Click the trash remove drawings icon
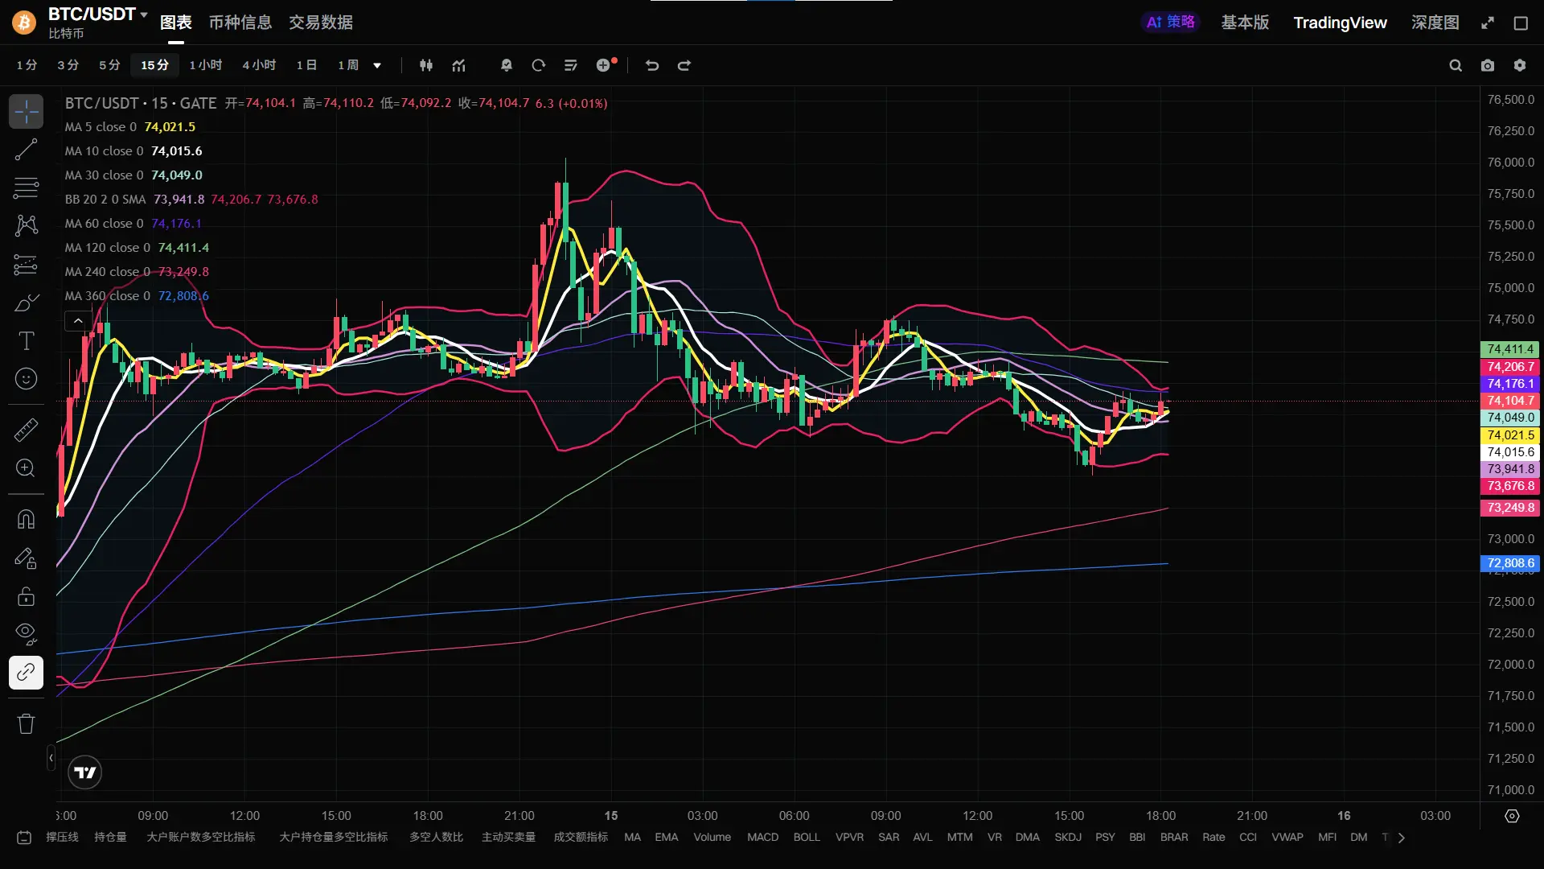This screenshot has height=869, width=1544. (26, 723)
